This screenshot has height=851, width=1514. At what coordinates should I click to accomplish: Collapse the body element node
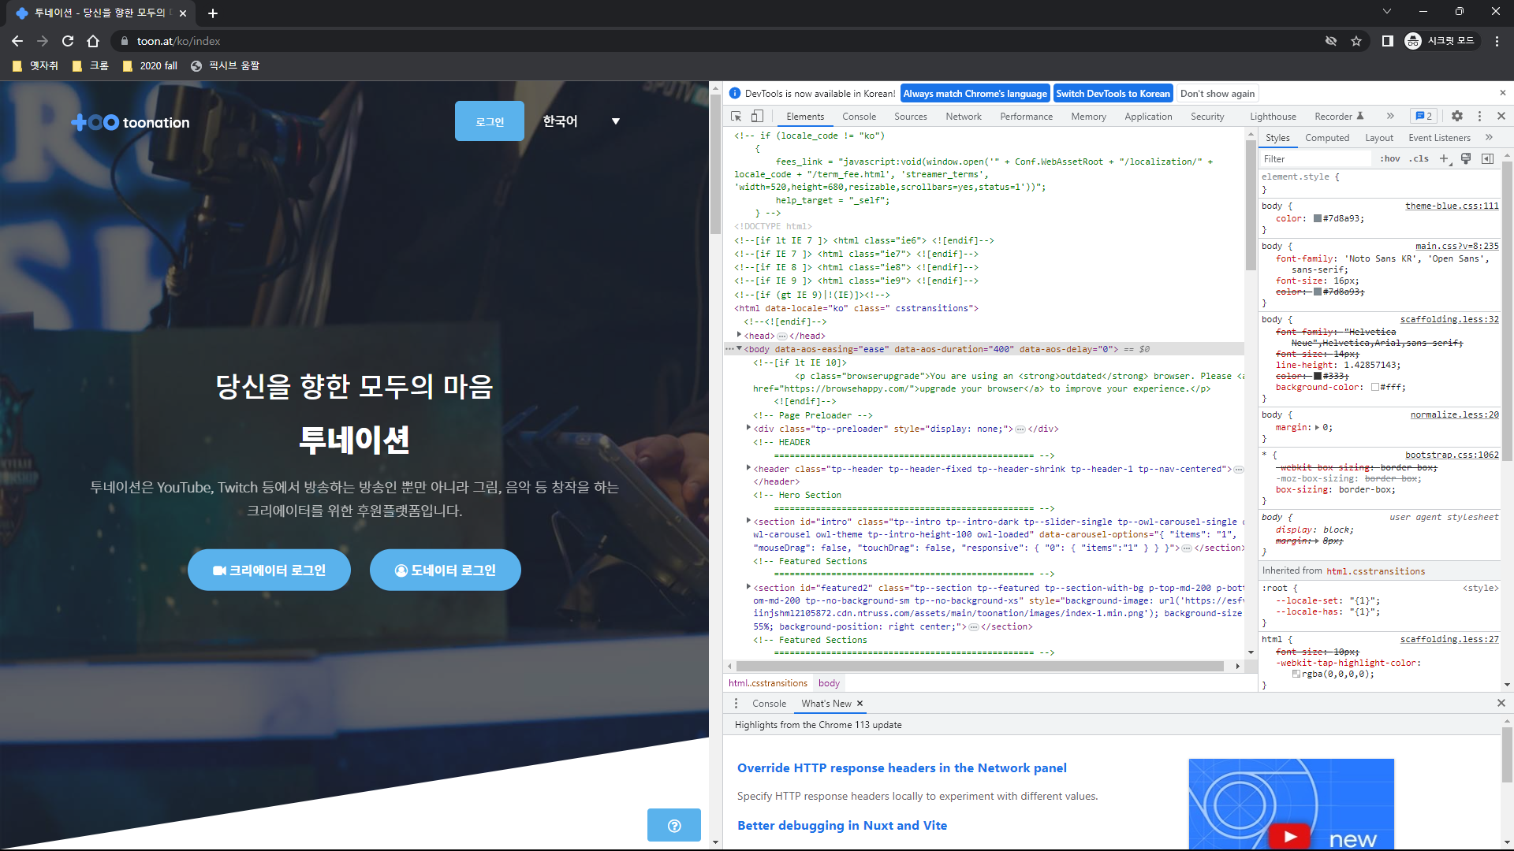click(739, 348)
